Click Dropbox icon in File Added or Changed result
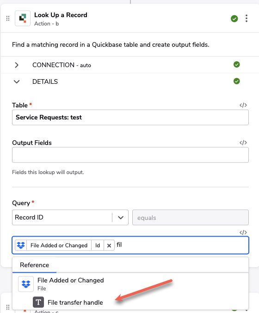The image size is (259, 313). click(26, 284)
